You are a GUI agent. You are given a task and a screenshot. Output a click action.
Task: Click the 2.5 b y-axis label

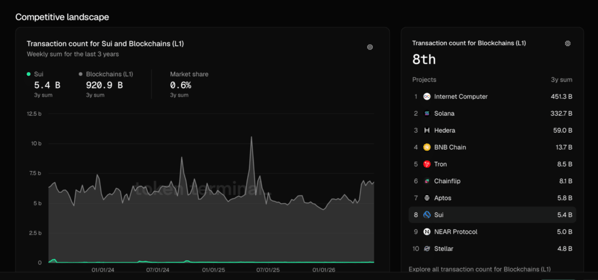(x=34, y=233)
